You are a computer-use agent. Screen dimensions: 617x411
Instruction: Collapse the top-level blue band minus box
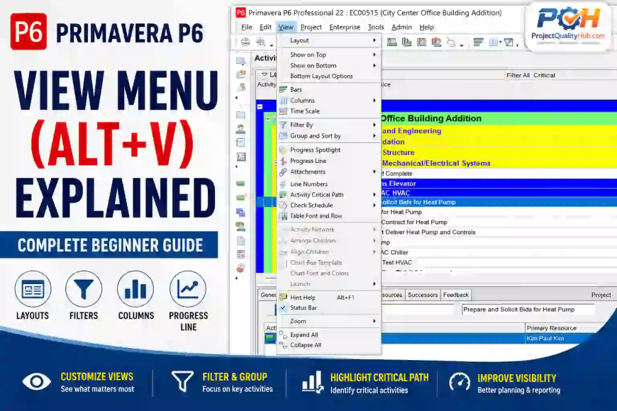click(260, 106)
